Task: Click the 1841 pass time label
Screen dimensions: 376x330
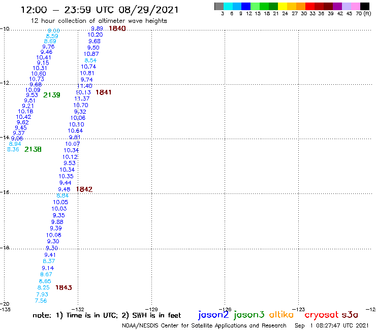Action: tap(103, 92)
